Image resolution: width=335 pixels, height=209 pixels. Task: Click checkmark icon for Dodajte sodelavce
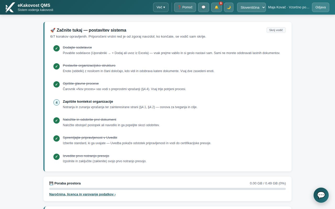pos(57,48)
